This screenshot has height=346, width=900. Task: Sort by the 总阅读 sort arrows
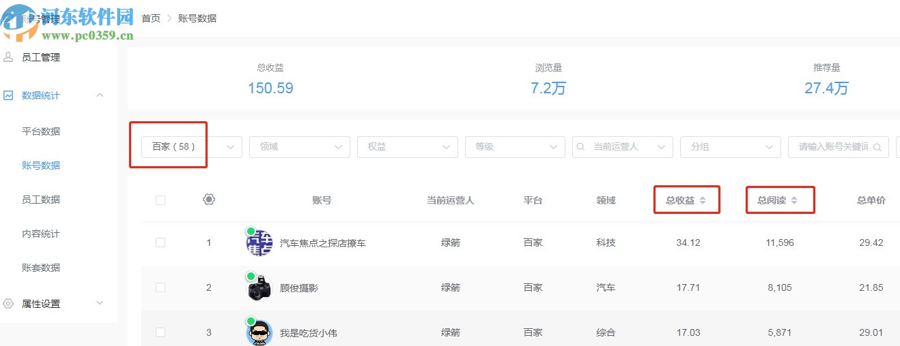click(794, 200)
